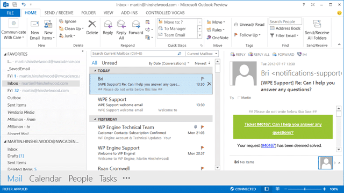Click the Forward ribbon icon
Image resolution: width=344 pixels, height=193 pixels.
pos(136,27)
